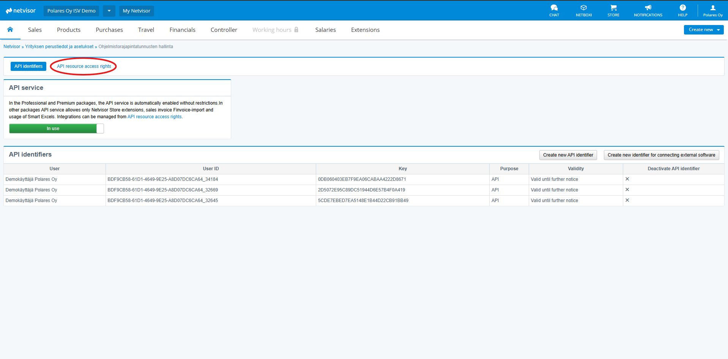Follow the Yrityksen perustiedot ja asetukset breadcrumb
This screenshot has width=728, height=359.
[59, 47]
